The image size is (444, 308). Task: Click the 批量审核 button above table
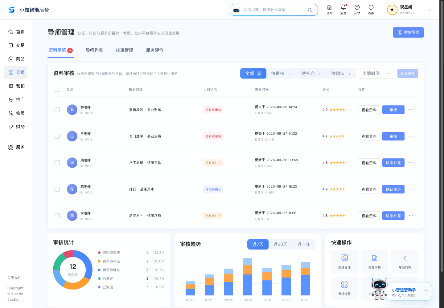[x=408, y=73]
